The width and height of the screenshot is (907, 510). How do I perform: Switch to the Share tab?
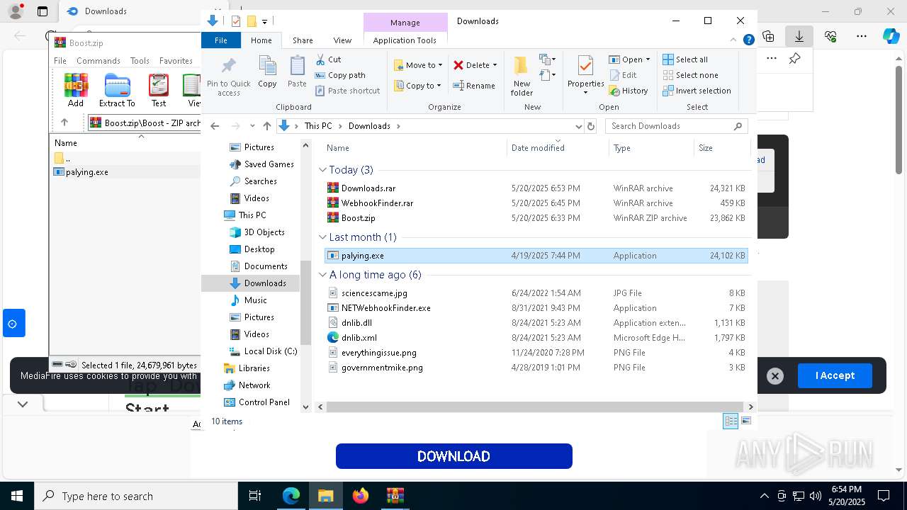[x=303, y=40]
